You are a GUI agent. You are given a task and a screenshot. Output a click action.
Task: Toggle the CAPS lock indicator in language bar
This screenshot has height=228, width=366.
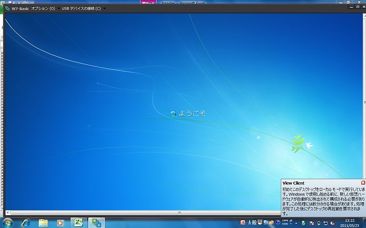click(x=285, y=220)
